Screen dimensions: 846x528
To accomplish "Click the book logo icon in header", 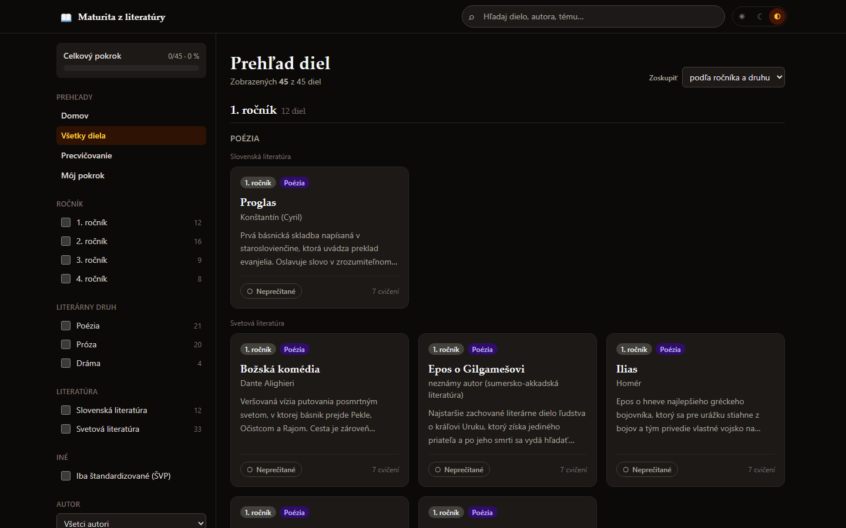I will click(x=66, y=17).
